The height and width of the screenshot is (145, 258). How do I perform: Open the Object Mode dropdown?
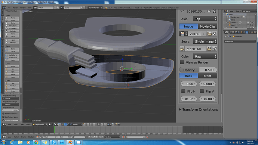click(x=40, y=124)
